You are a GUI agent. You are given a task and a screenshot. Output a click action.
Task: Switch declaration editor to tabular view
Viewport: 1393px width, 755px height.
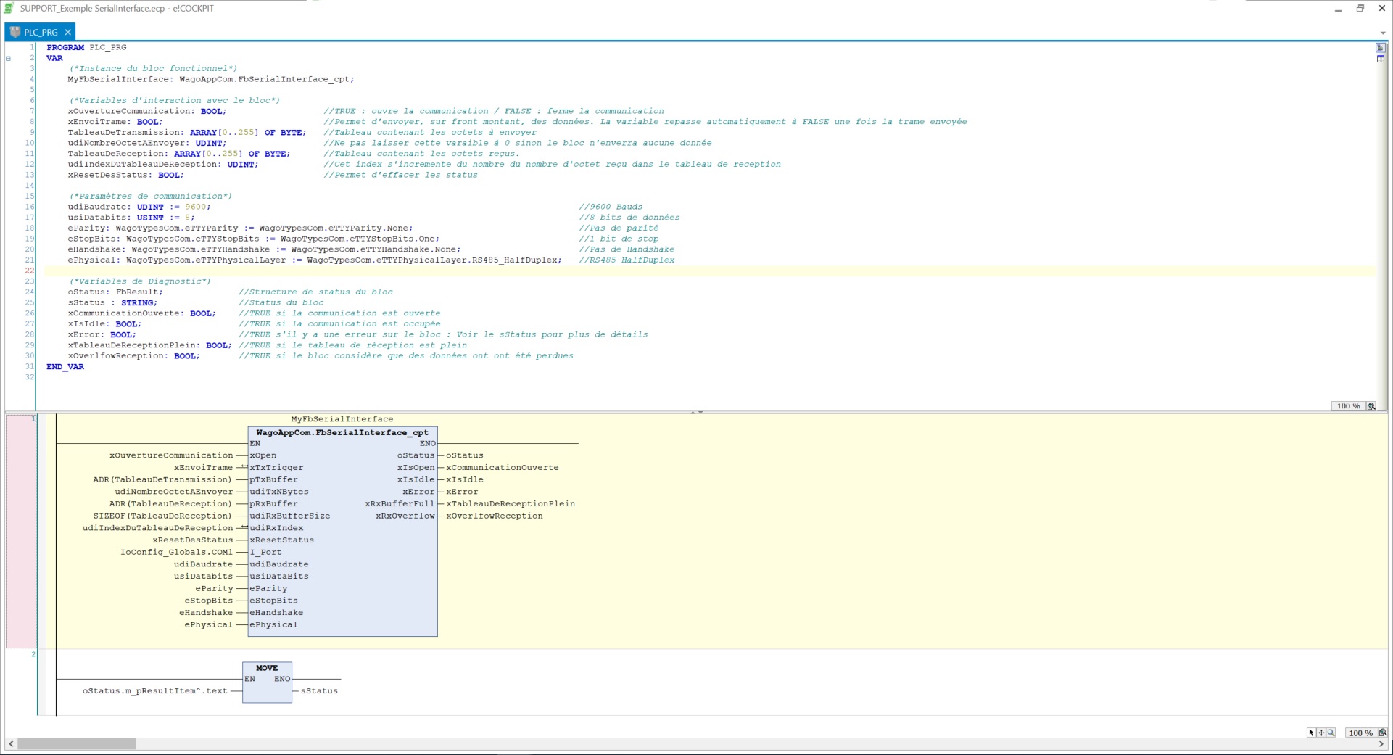pyautogui.click(x=1380, y=59)
